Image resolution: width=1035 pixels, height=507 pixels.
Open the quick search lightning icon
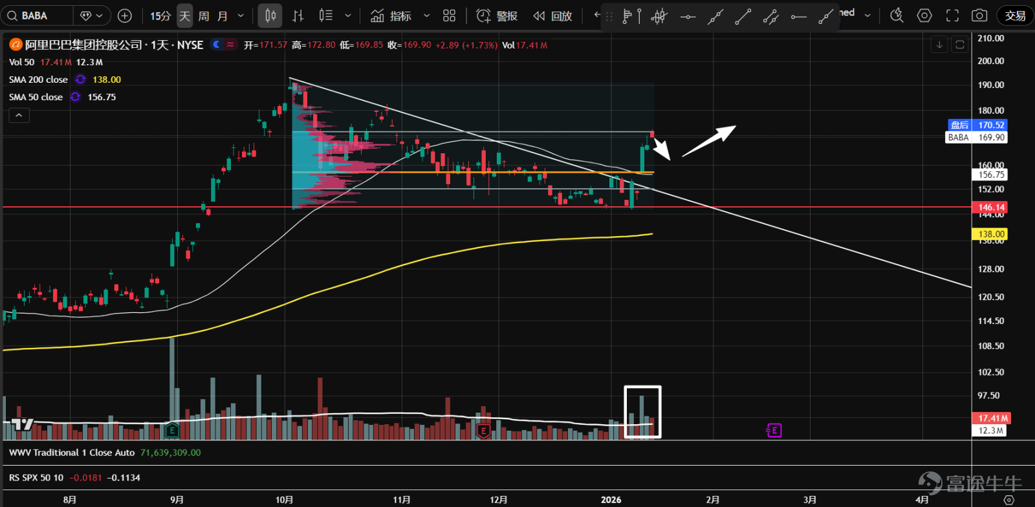click(897, 16)
